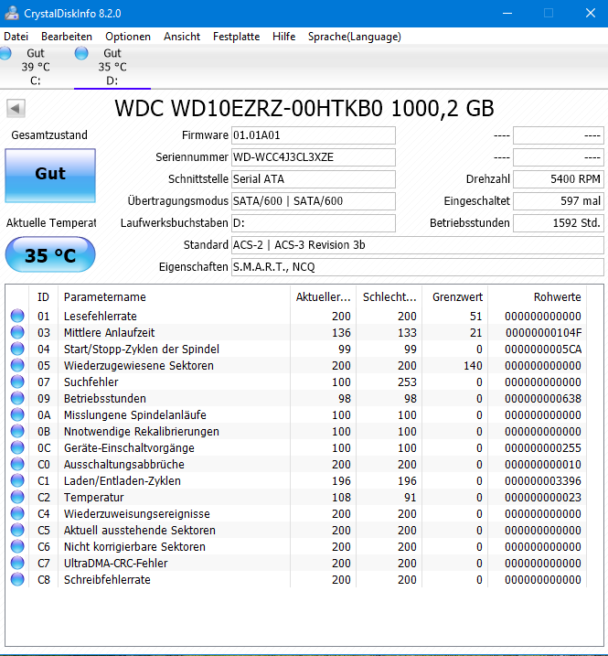Open the Festplatte menu
608x656 pixels.
click(236, 37)
